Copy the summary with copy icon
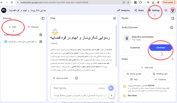 coord(77,78)
